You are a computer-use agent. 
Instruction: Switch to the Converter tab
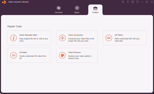(59, 10)
